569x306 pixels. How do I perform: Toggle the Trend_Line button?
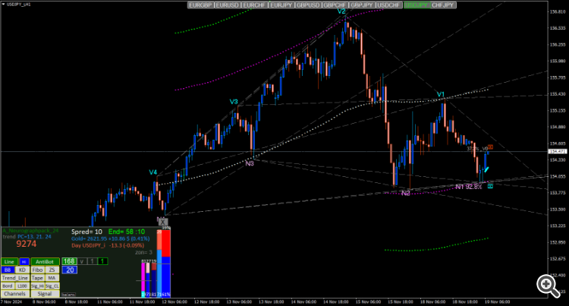click(15, 278)
